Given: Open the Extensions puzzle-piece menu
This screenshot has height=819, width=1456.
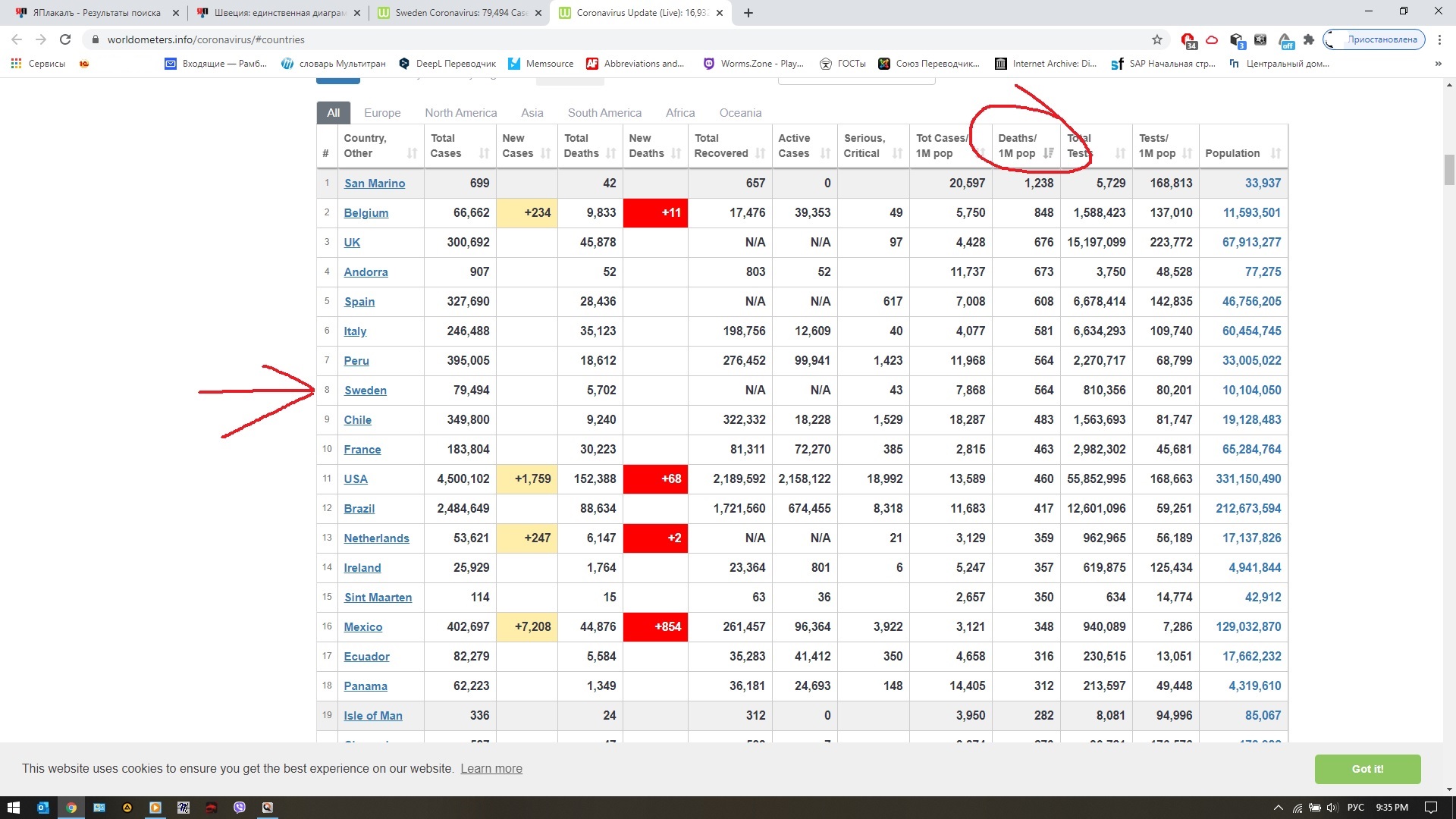Looking at the screenshot, I should tap(1309, 39).
